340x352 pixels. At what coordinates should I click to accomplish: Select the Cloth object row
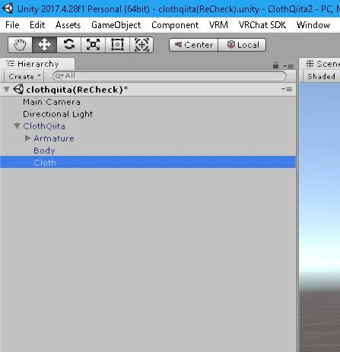pyautogui.click(x=148, y=162)
